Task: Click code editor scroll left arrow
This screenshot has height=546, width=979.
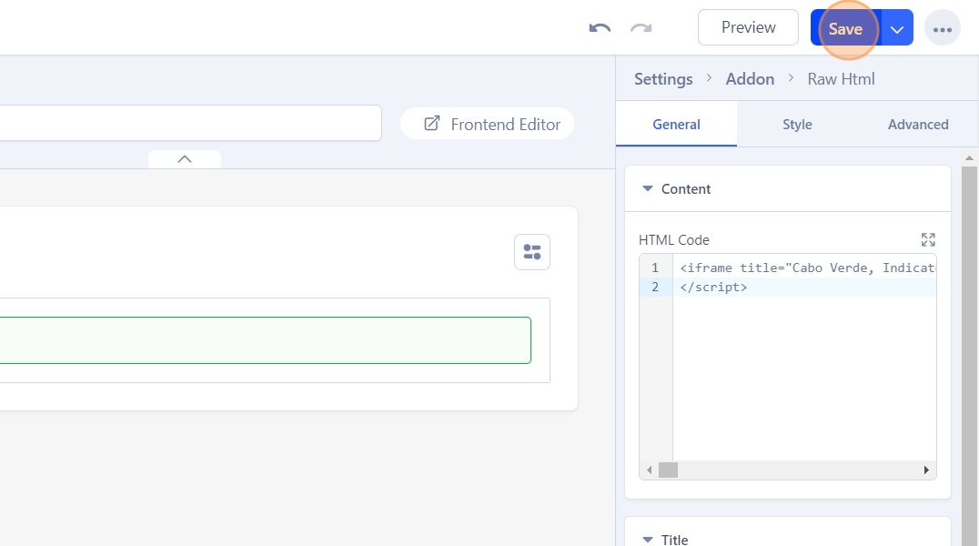Action: pyautogui.click(x=650, y=470)
